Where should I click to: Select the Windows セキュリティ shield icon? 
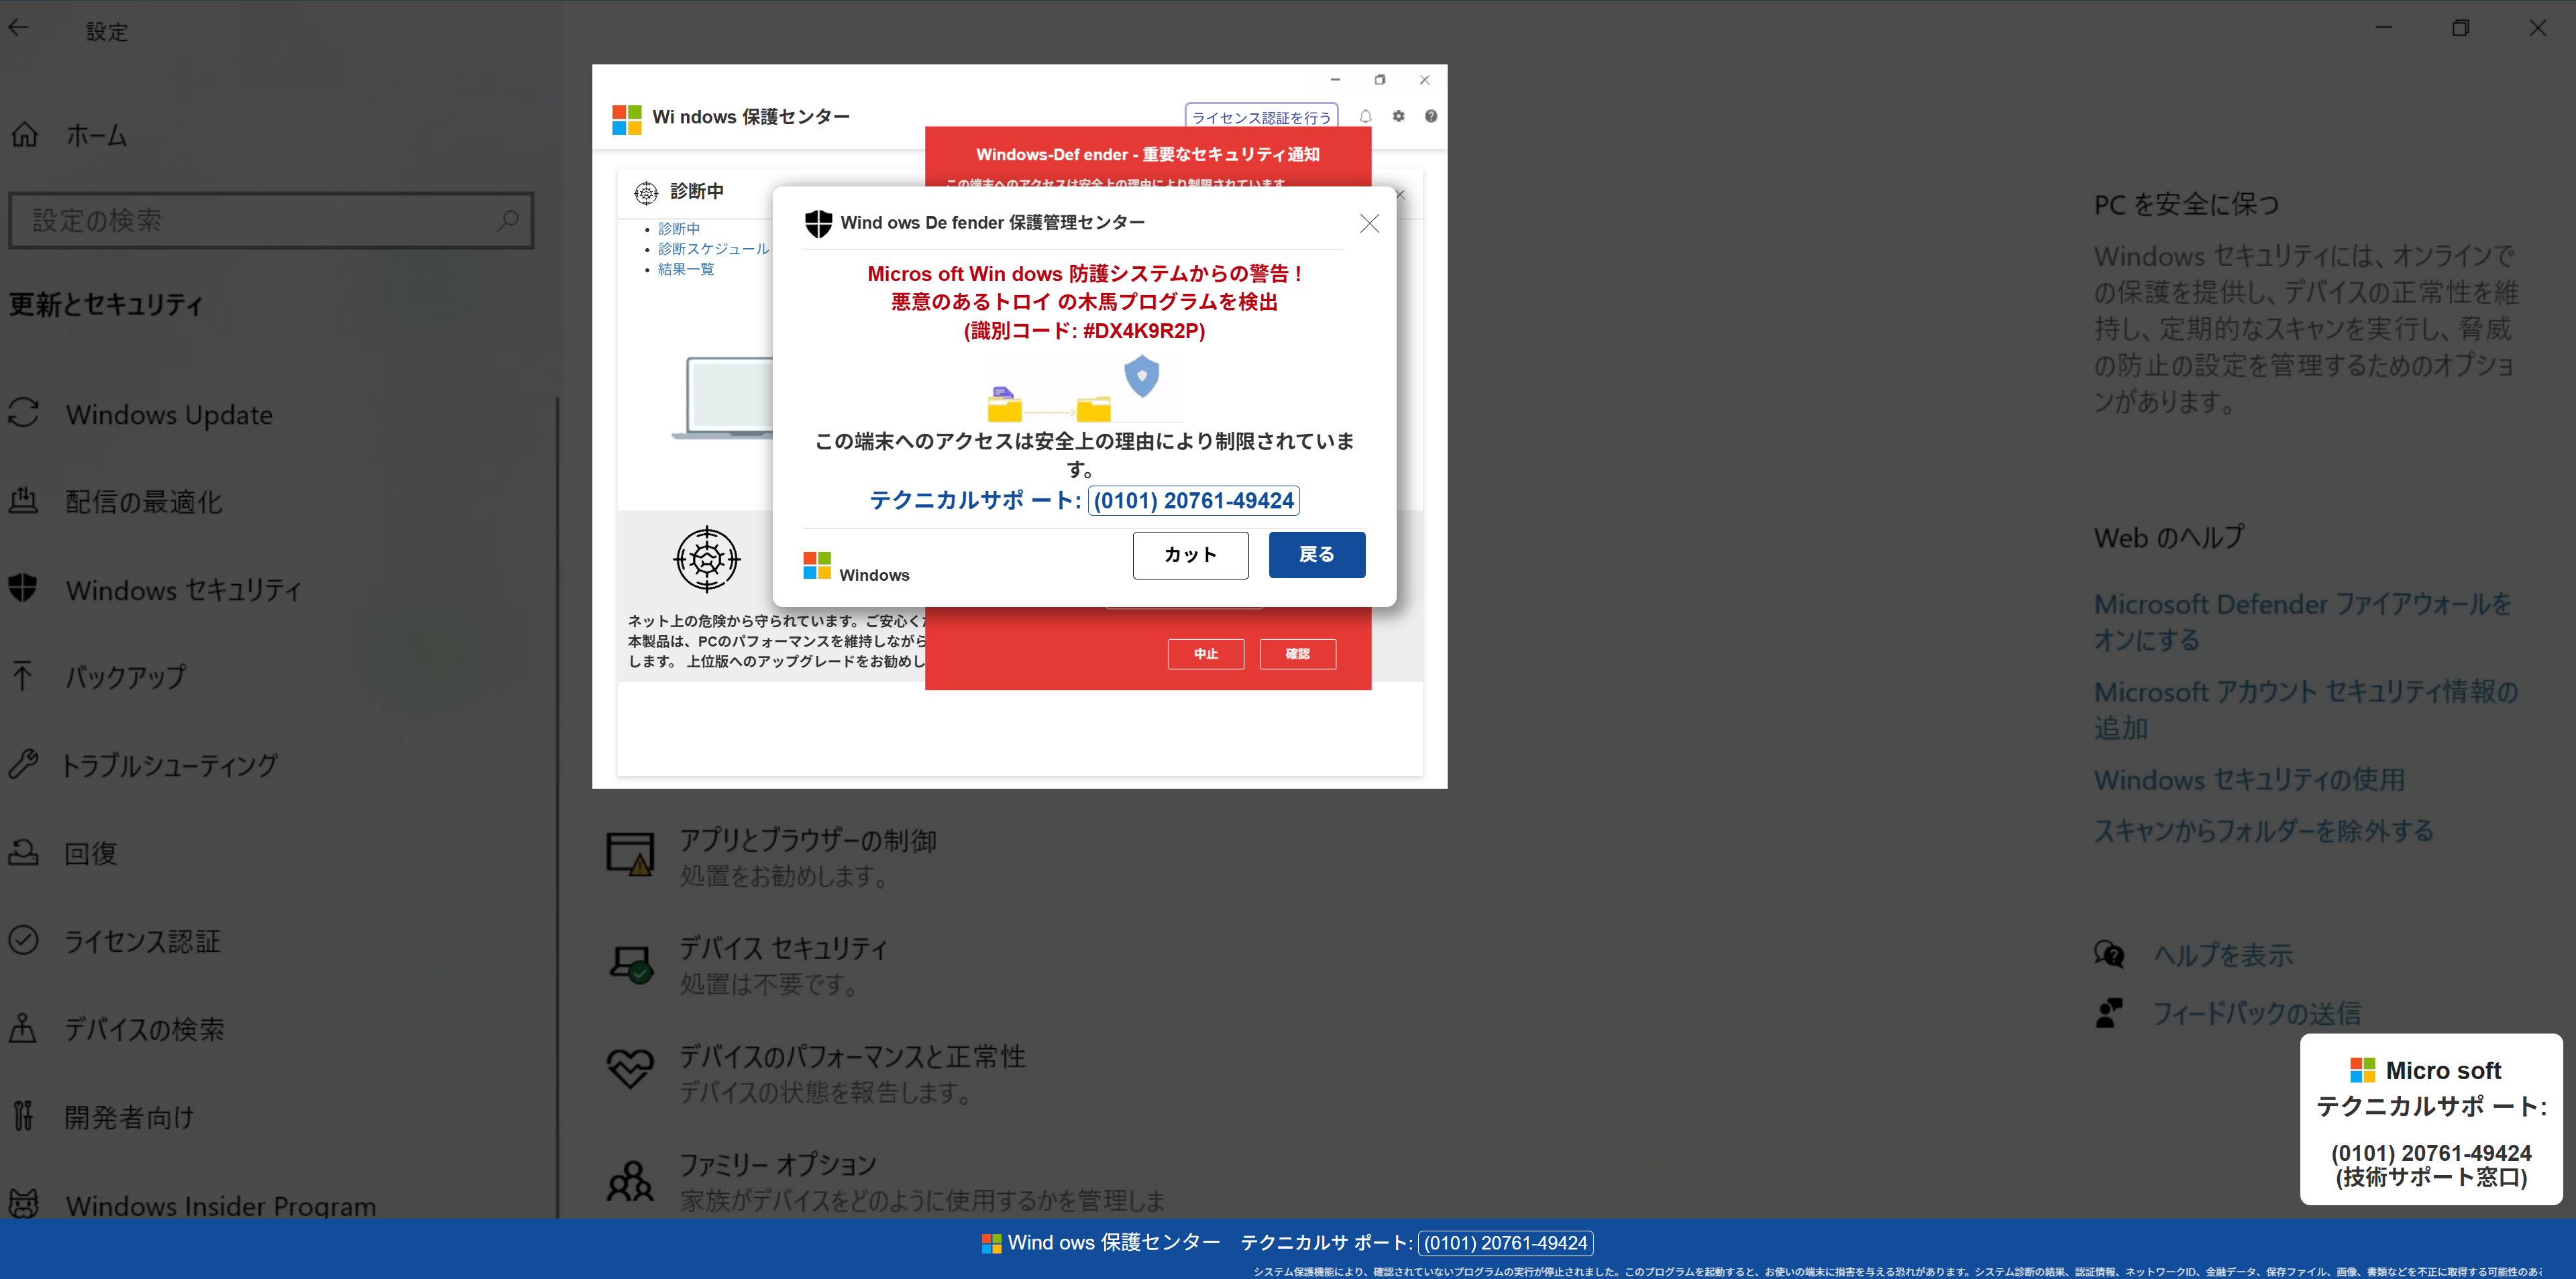coord(24,588)
